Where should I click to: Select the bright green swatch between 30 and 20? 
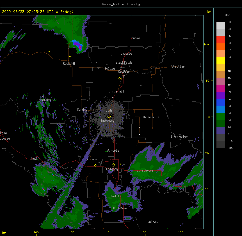pos(221,117)
